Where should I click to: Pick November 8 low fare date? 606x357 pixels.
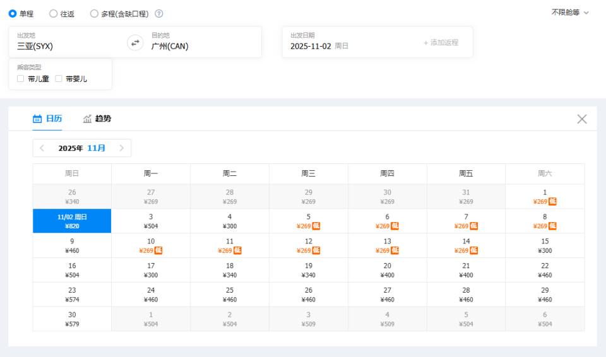pos(545,221)
